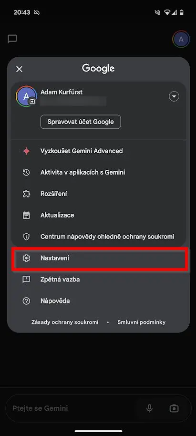Viewport: 196px width, 436px height.
Task: Click the Aktualizace calendar icon
Action: click(x=26, y=215)
